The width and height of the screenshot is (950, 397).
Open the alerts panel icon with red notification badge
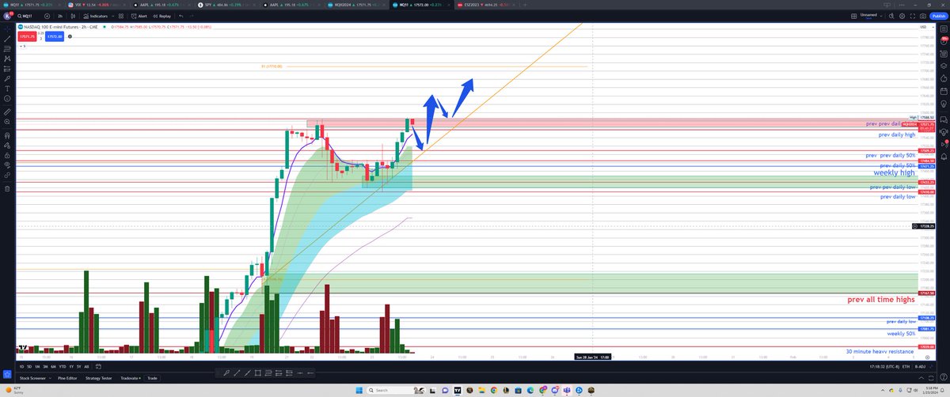click(x=944, y=39)
